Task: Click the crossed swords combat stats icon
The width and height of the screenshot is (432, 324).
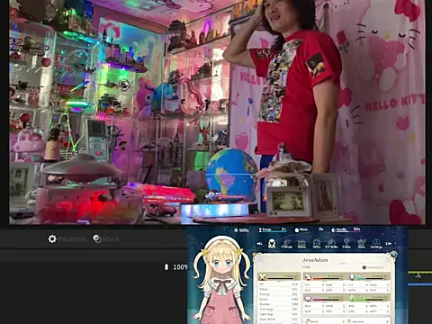Action: (263, 277)
